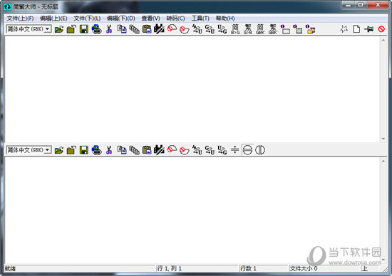Save lower document with lower floppy icon

click(x=84, y=150)
